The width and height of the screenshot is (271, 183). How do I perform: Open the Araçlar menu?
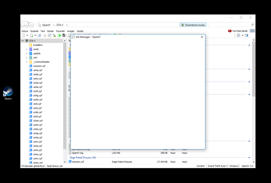(x=71, y=31)
